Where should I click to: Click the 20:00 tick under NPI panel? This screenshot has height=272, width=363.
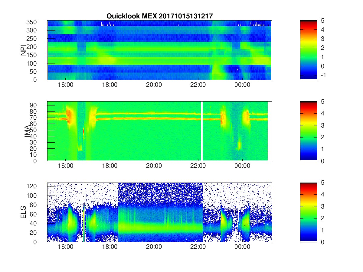(x=154, y=85)
